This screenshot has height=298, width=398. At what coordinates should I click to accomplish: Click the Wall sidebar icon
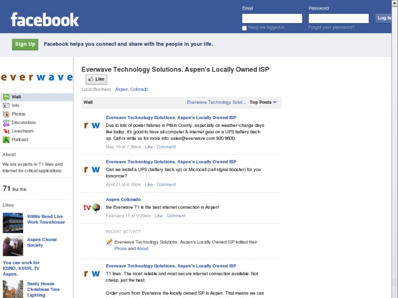[6, 97]
